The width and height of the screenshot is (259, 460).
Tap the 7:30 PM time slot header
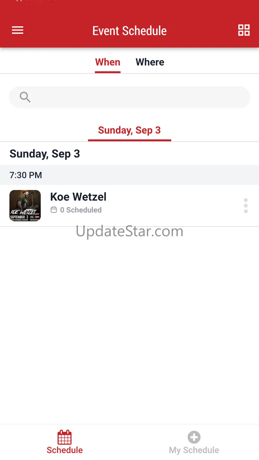click(x=129, y=175)
